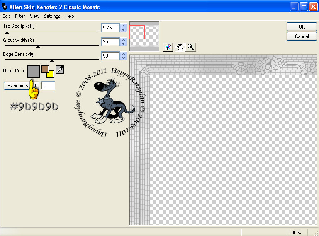Click the Cancel button
The height and width of the screenshot is (236, 319).
pos(302,36)
